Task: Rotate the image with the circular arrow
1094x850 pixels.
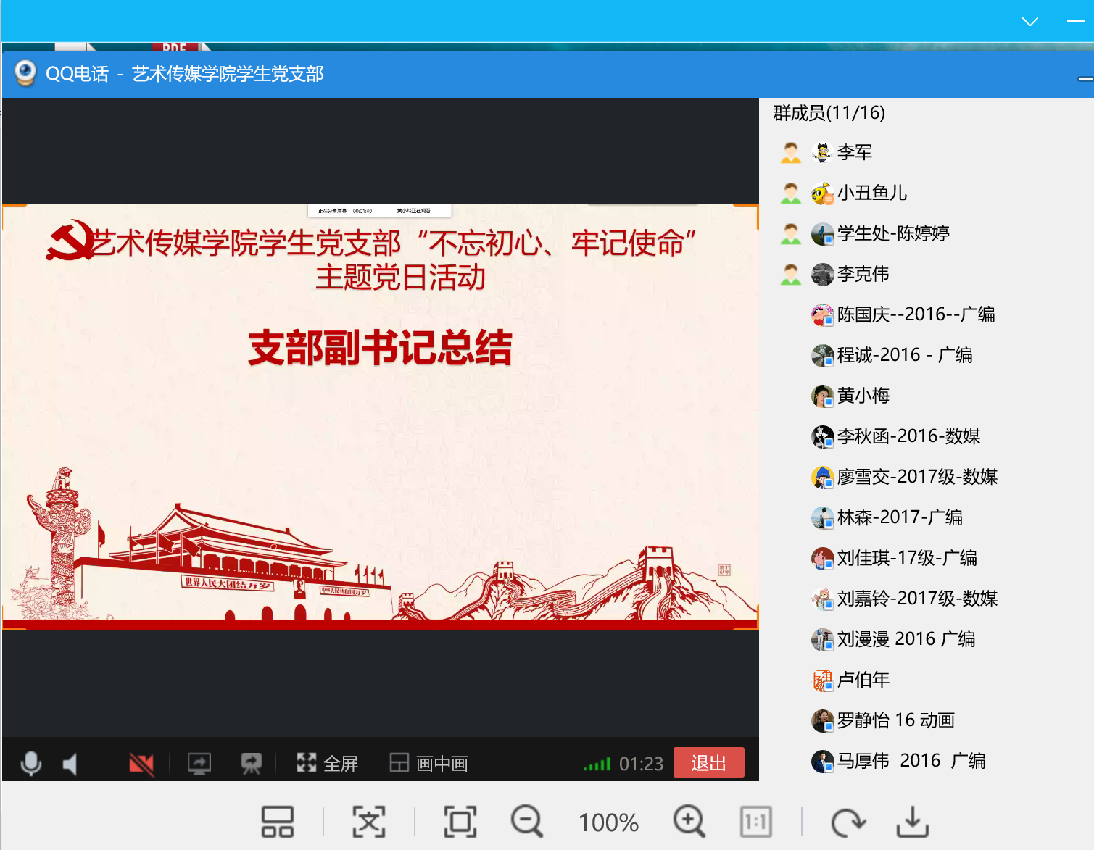Action: pos(848,822)
